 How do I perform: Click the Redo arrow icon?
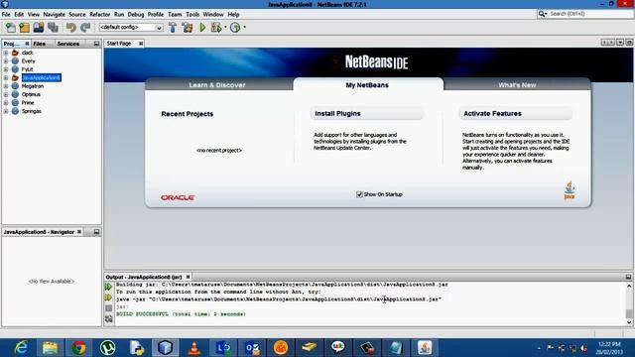coord(85,27)
